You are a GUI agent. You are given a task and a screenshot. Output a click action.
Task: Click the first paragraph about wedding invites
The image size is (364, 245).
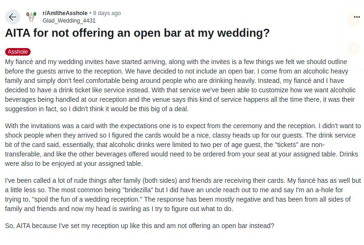[181, 85]
